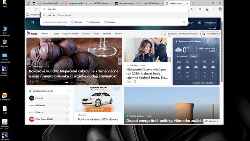Switch to the Download XAMPP tab

pos(51,3)
